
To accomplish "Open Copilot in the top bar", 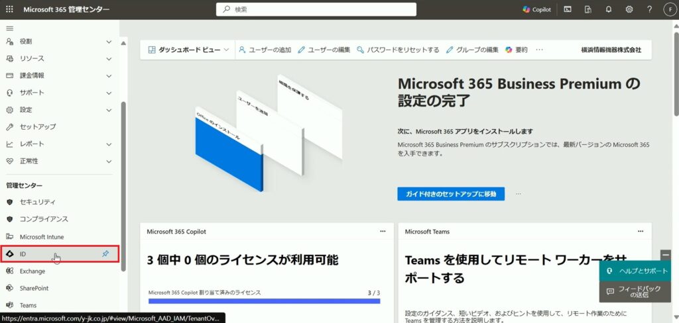I will [x=536, y=9].
